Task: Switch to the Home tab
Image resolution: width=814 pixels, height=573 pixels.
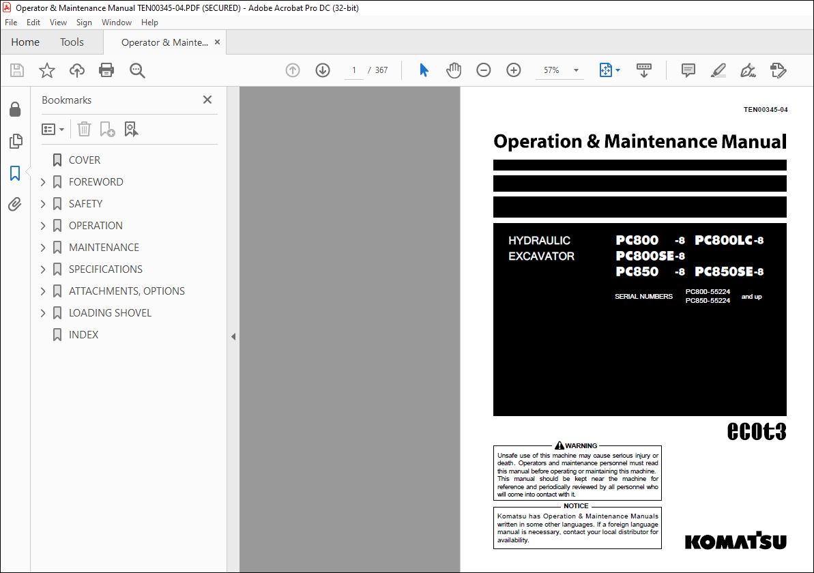Action: coord(25,42)
